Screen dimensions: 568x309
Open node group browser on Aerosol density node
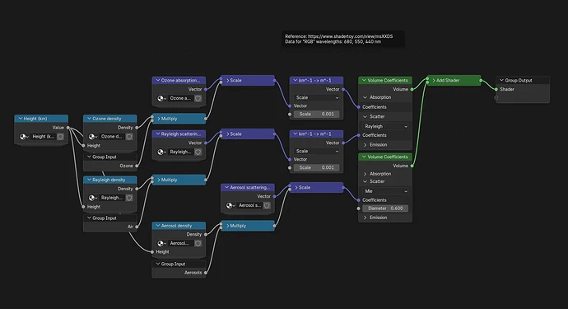(x=161, y=243)
